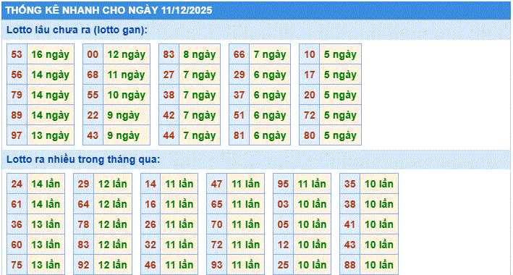The image size is (513, 275).
Task: Select lotto number 65 cell
Action: click(x=216, y=204)
